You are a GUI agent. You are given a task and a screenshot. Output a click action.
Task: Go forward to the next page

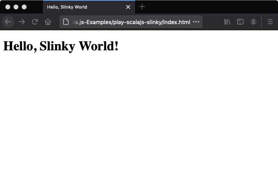[22, 22]
